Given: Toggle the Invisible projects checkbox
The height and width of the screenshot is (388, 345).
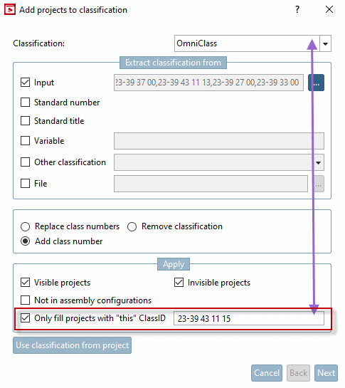Looking at the screenshot, I should [x=179, y=283].
